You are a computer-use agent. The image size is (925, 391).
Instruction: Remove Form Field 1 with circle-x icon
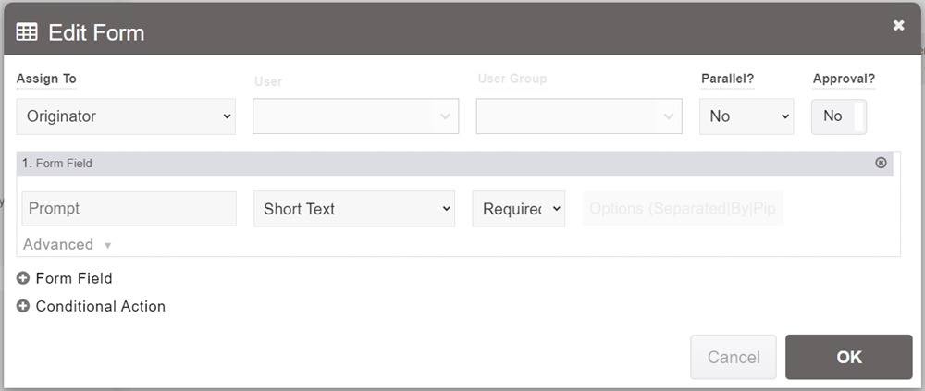tap(881, 163)
